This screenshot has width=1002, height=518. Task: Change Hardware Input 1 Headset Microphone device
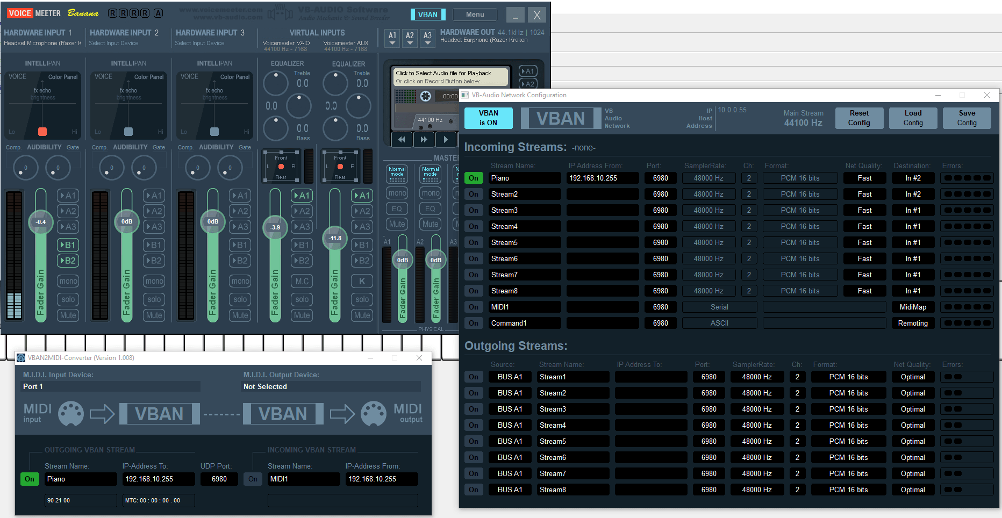point(42,43)
